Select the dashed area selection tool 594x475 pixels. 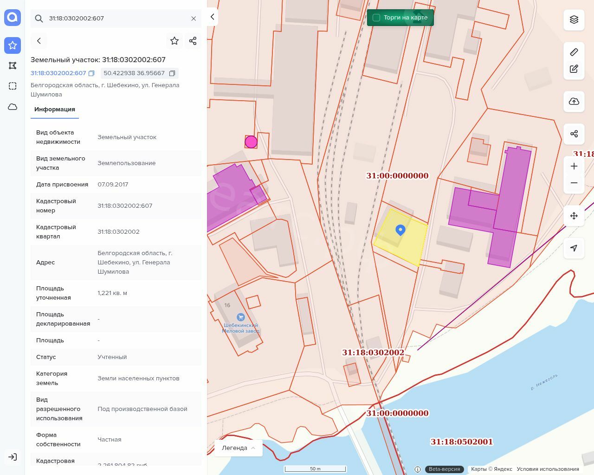(13, 86)
